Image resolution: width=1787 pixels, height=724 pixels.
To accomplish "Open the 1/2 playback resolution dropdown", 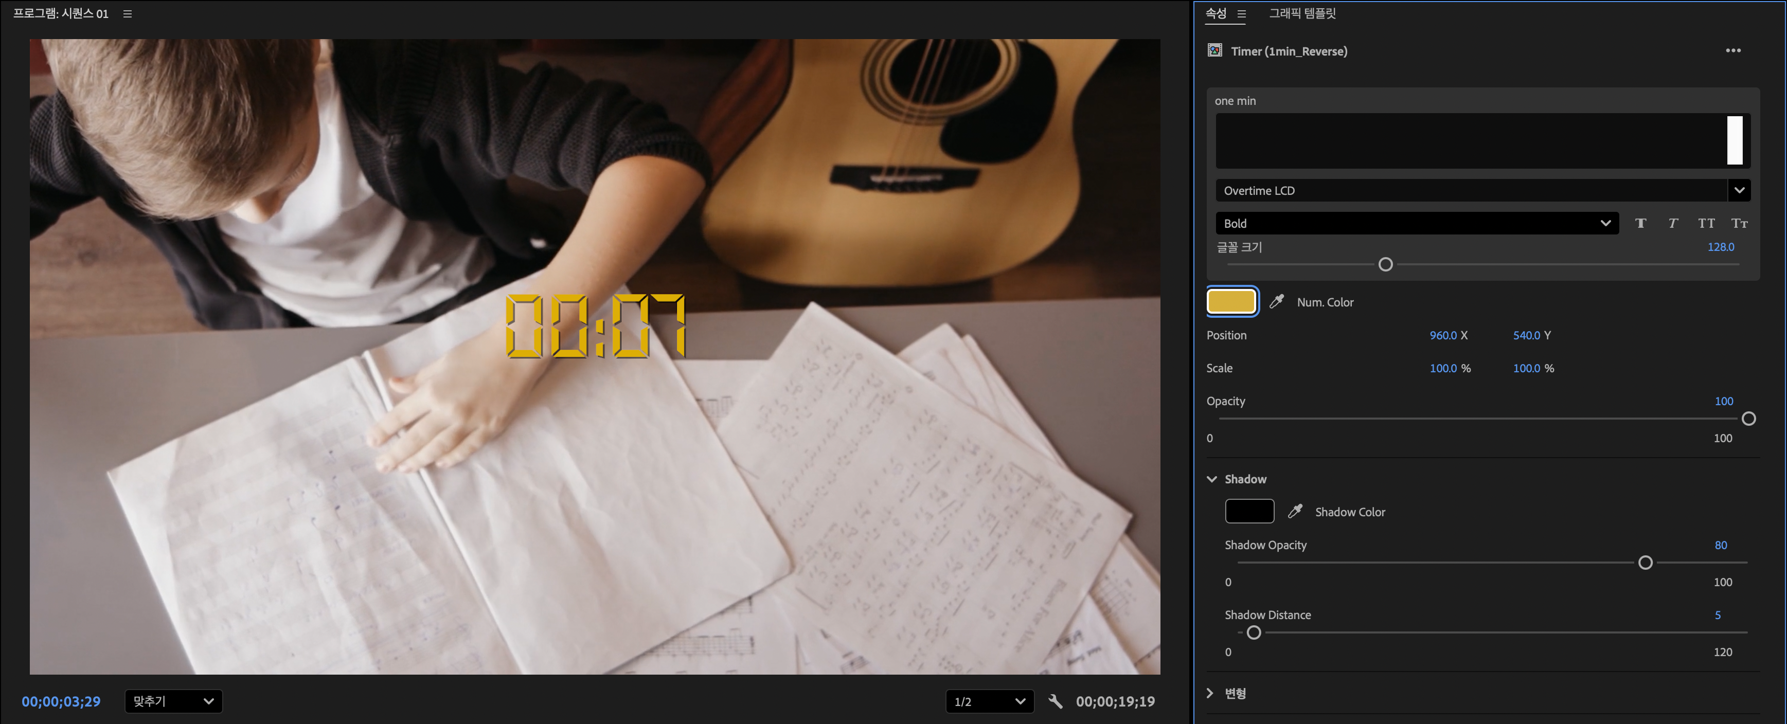I will pyautogui.click(x=989, y=701).
